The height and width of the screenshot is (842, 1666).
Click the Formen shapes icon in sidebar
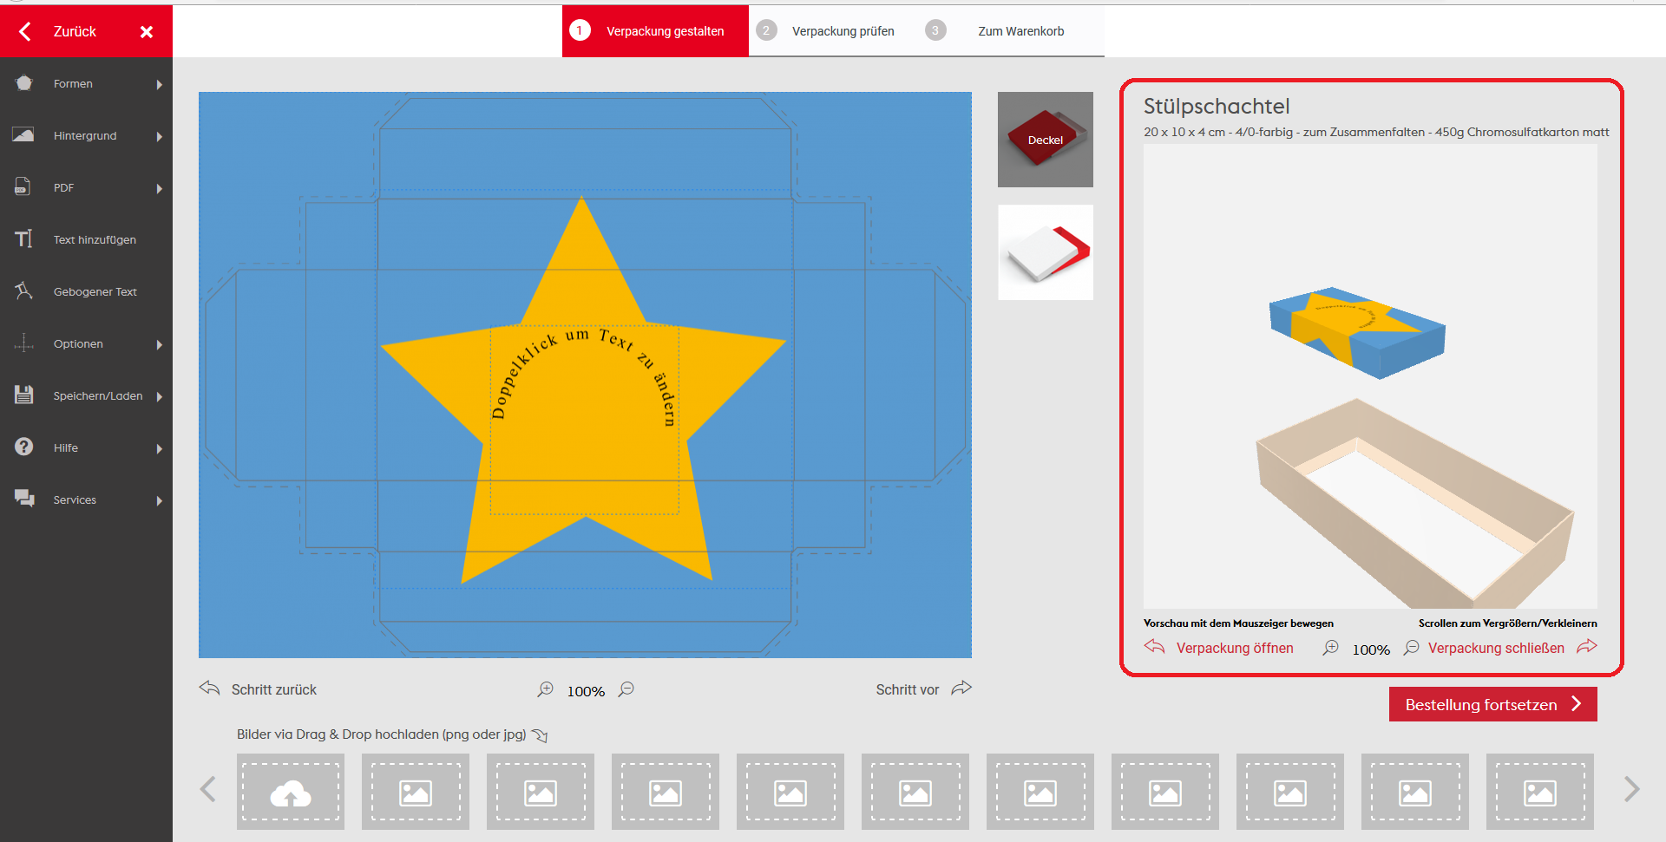coord(24,83)
